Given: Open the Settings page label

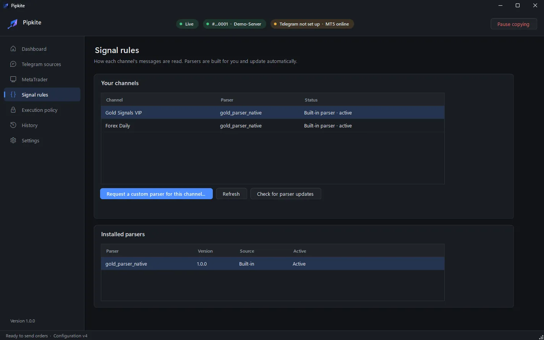Looking at the screenshot, I should point(31,140).
